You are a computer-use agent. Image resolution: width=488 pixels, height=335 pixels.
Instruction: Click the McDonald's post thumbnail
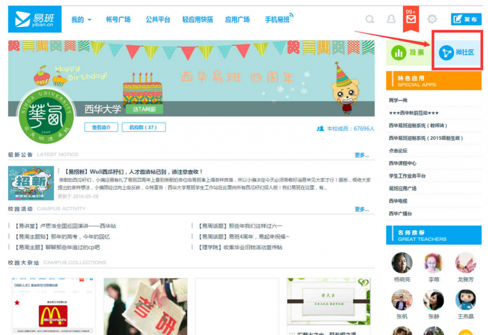point(53,307)
